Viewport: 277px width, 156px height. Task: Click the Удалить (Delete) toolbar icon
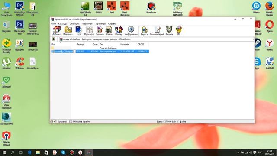click(x=100, y=31)
